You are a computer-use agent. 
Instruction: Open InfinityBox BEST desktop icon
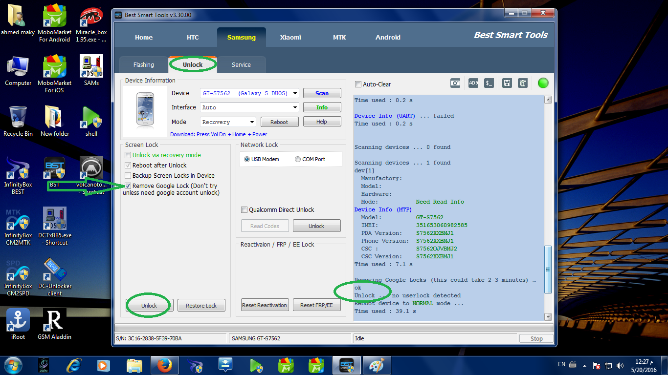coord(18,175)
